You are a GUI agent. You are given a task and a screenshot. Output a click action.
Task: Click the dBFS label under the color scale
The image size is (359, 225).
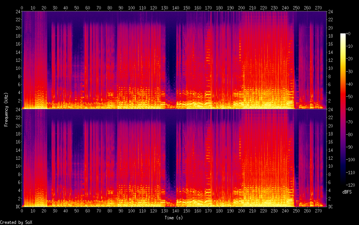click(347, 192)
